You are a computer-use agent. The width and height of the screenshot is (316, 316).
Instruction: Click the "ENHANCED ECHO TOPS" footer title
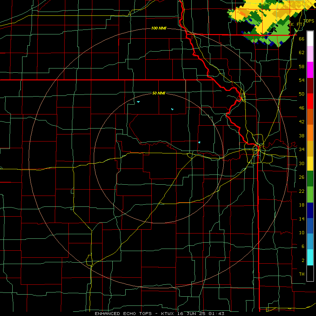pyautogui.click(x=123, y=314)
